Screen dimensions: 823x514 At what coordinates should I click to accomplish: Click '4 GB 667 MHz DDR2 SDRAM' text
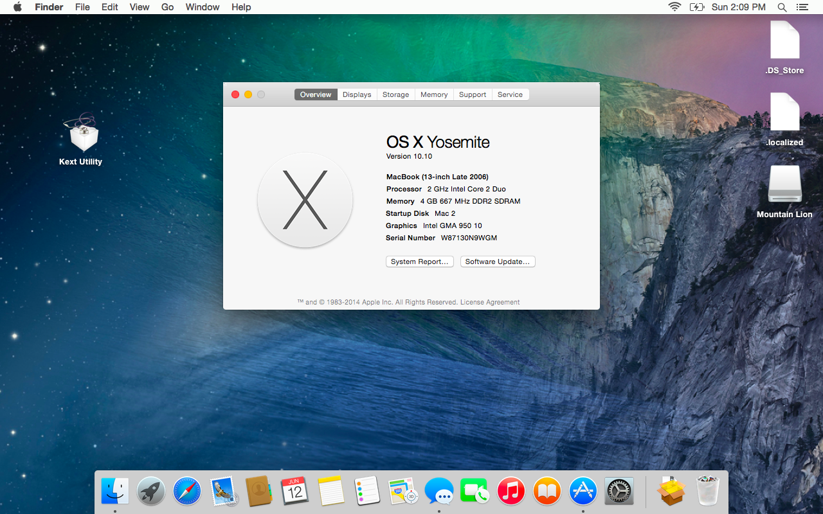(470, 201)
